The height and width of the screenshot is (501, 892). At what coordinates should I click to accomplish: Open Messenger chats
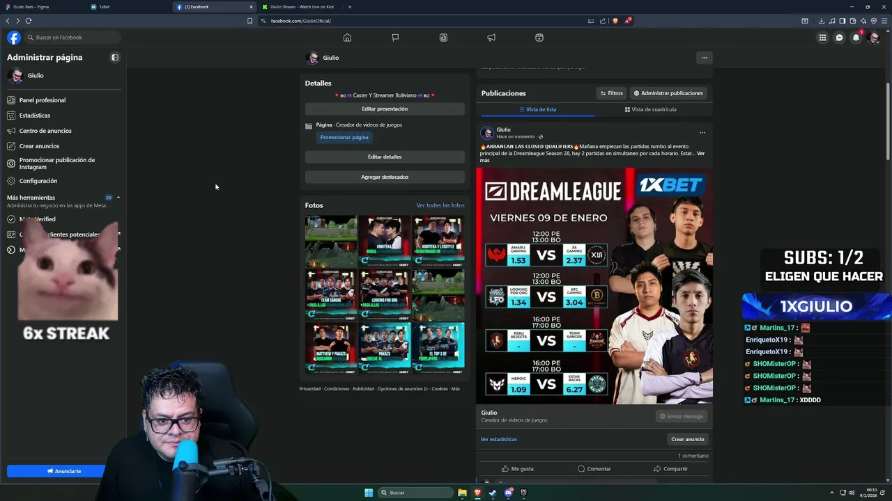pos(840,38)
